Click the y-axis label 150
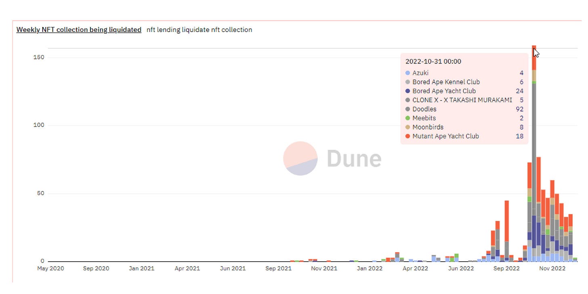588x294 pixels. coord(39,58)
